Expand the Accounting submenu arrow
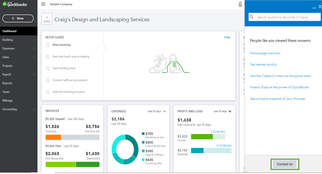The image size is (322, 174). tap(34, 109)
